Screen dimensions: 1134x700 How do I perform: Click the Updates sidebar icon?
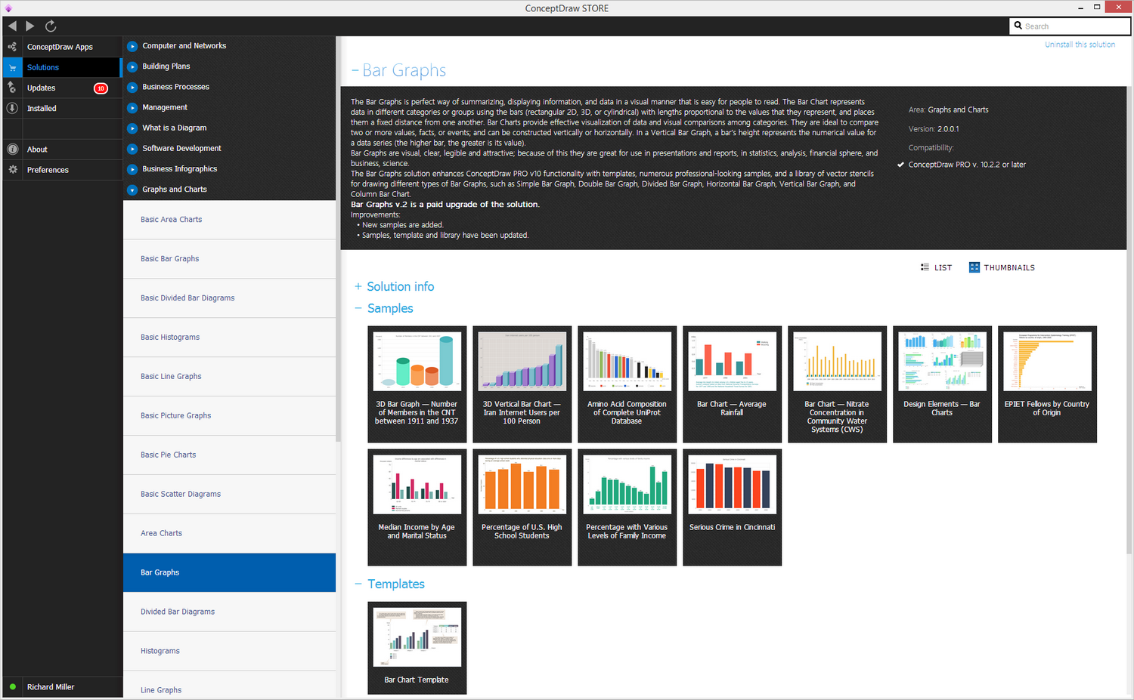pos(12,88)
